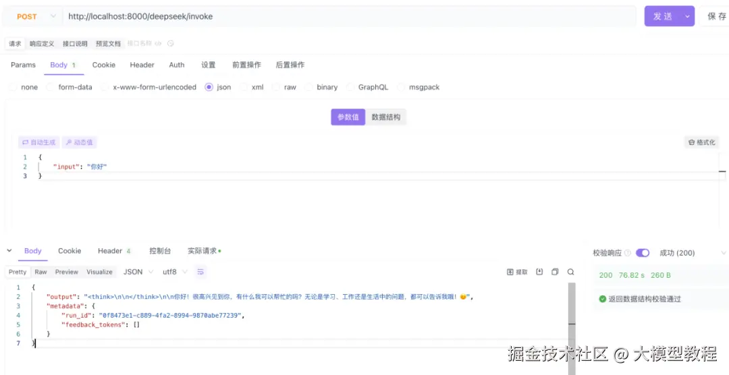Click help icon next to 校验响应

628,253
